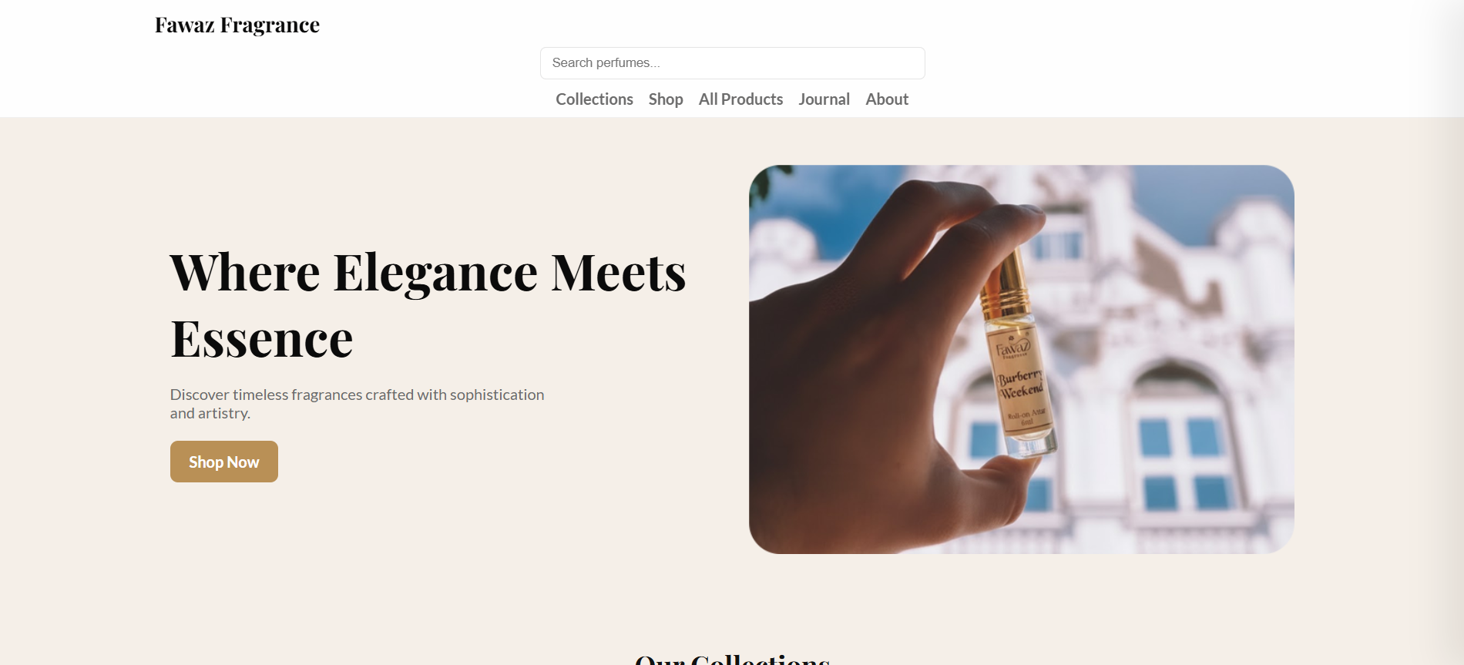Screen dimensions: 1464x665
Task: Click the Fawaz brand name on bottle
Action: tap(1012, 348)
